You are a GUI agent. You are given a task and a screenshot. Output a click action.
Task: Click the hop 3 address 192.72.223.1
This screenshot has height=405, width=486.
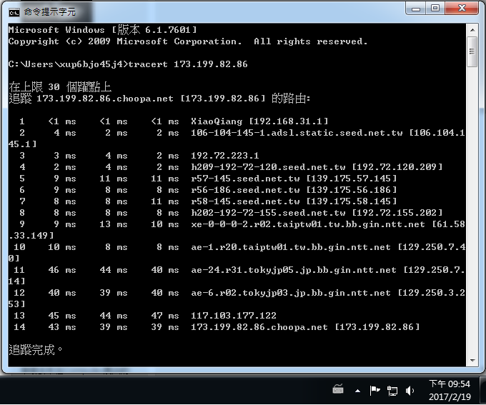pyautogui.click(x=224, y=156)
